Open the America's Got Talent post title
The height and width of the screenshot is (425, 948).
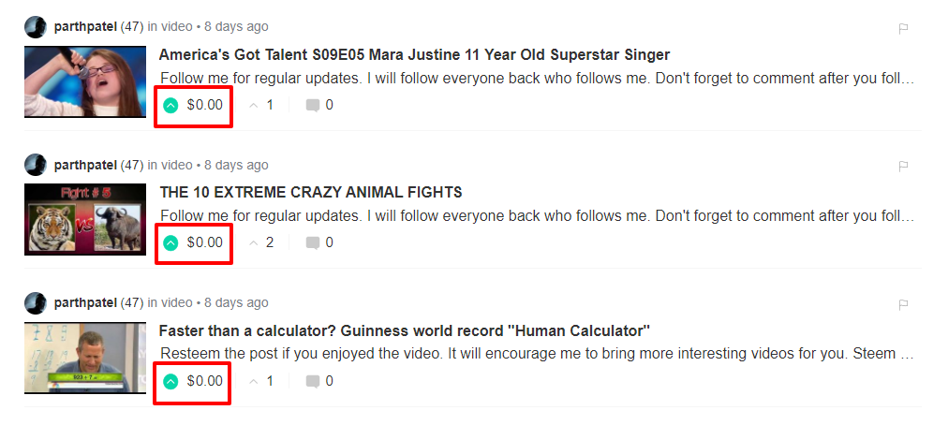tap(414, 54)
